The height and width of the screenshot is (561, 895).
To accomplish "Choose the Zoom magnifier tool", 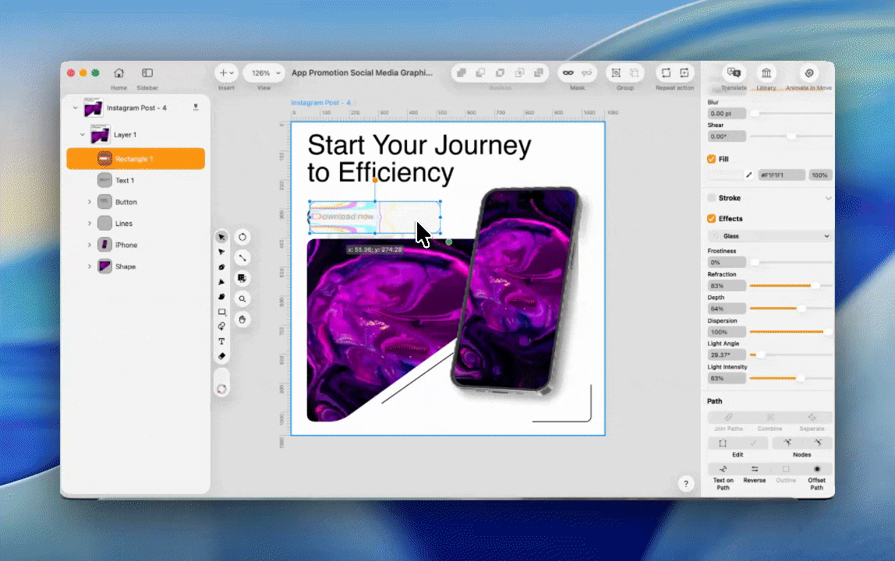I will [242, 298].
